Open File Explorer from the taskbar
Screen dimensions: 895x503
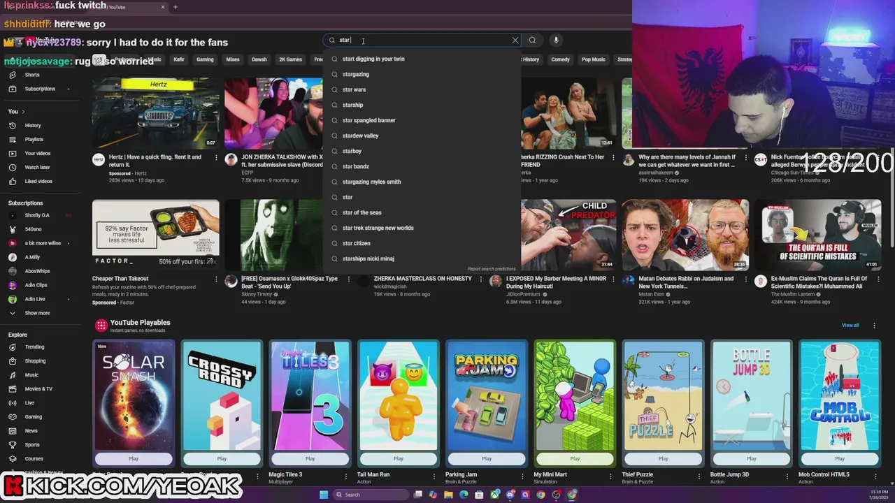pyautogui.click(x=448, y=495)
